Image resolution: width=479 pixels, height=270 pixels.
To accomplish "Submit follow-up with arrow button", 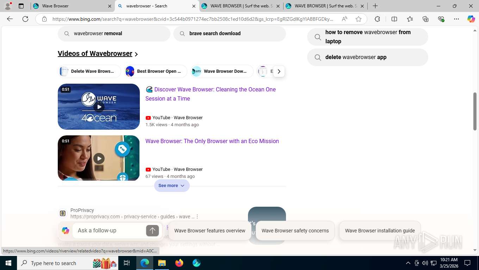I will point(153,231).
